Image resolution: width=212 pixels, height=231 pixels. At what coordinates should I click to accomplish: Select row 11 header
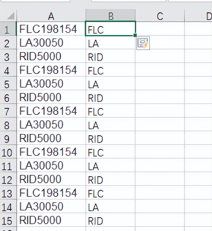8,165
